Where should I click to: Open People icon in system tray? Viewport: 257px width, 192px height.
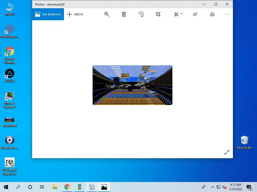pyautogui.click(x=204, y=187)
